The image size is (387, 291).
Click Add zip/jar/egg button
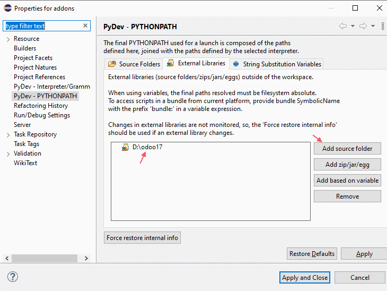pyautogui.click(x=347, y=165)
